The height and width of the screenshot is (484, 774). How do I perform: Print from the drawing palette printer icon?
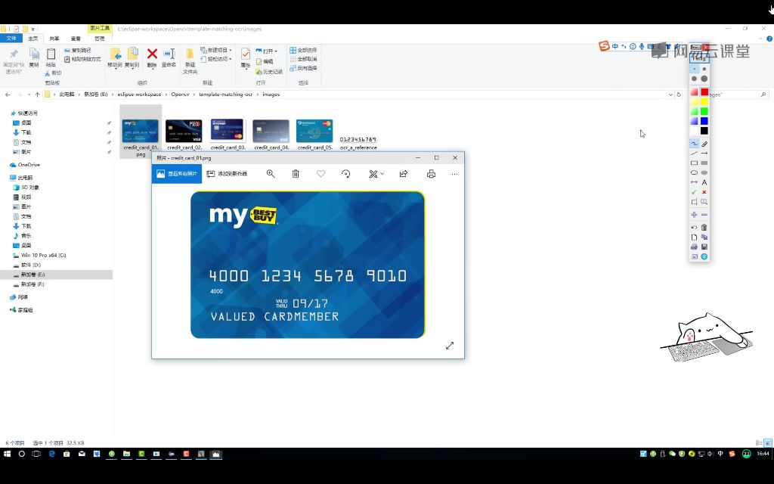pyautogui.click(x=694, y=247)
